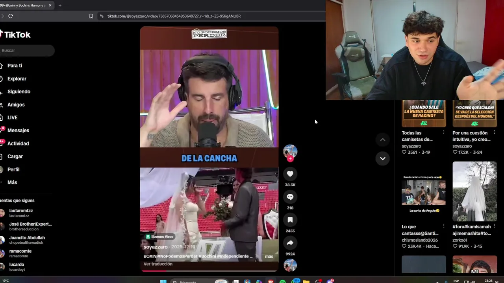Expand the caption with 'más'
This screenshot has width=504, height=283.
click(269, 256)
